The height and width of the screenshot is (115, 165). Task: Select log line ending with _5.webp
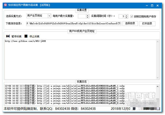pos(65,96)
